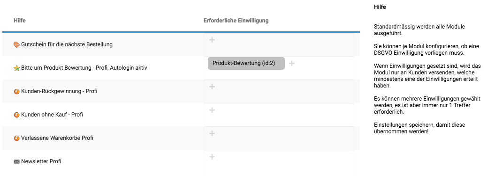Add consent for Gutschein row with plus

[x=212, y=40]
